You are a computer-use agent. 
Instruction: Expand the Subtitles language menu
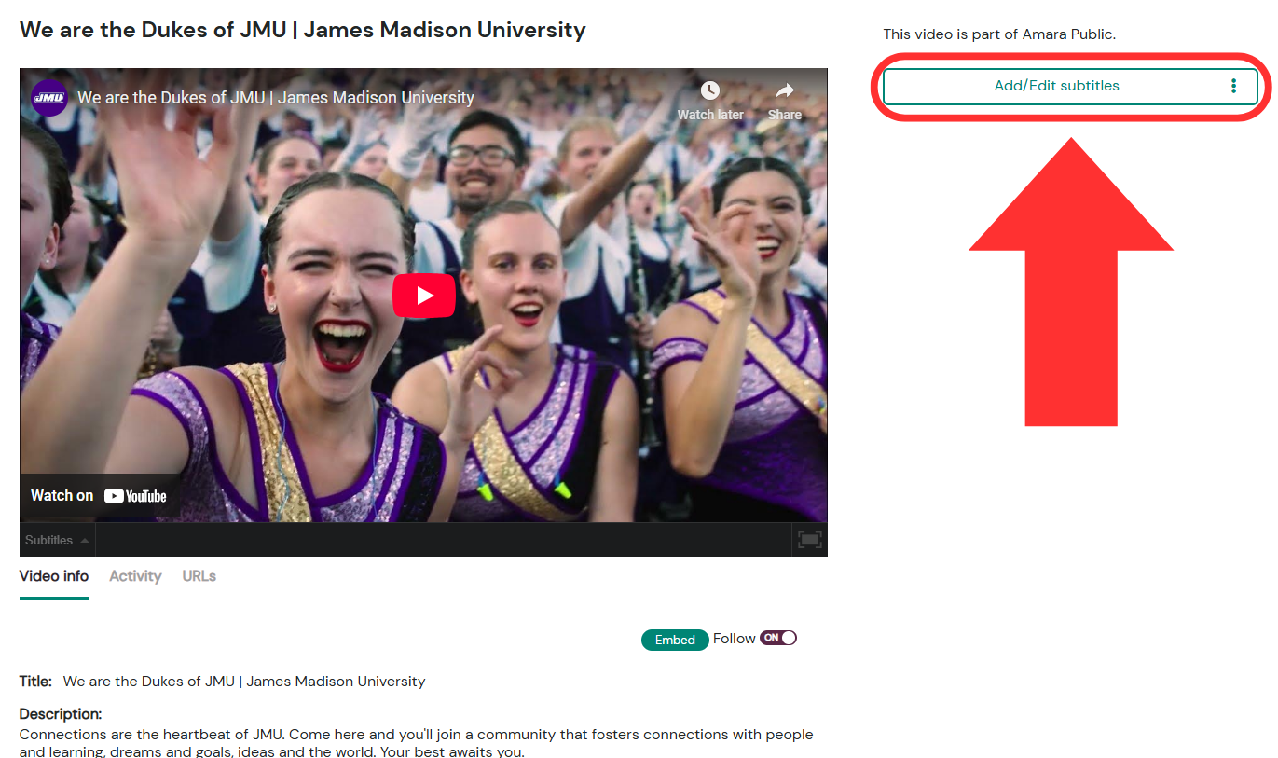click(x=57, y=540)
